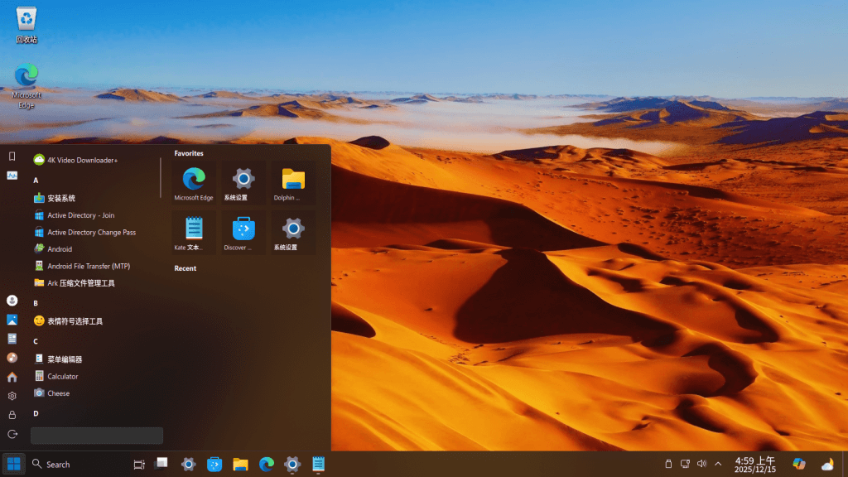848x477 pixels.
Task: Open Documents from the menu sidebar
Action: click(x=12, y=339)
